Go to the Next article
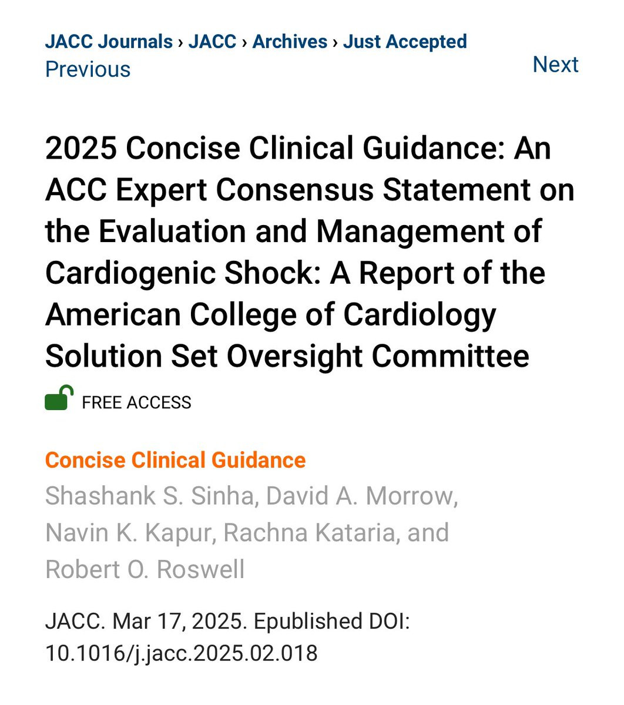 pyautogui.click(x=555, y=64)
